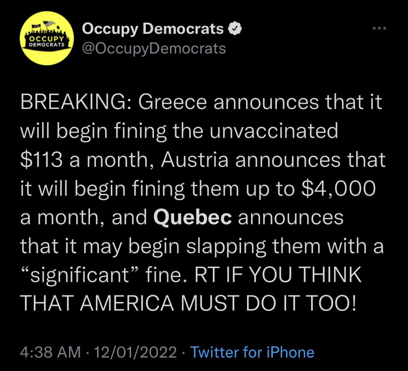Click the $4,000 amount in the tweet
The width and height of the screenshot is (408, 371).
coord(338,189)
